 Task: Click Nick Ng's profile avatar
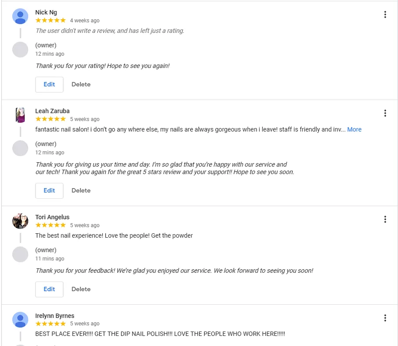pos(20,16)
